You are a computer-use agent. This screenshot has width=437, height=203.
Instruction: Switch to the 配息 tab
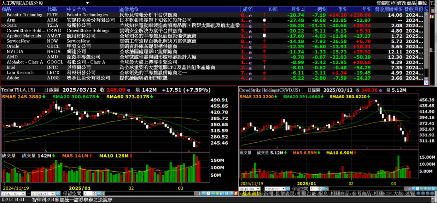tap(323, 194)
